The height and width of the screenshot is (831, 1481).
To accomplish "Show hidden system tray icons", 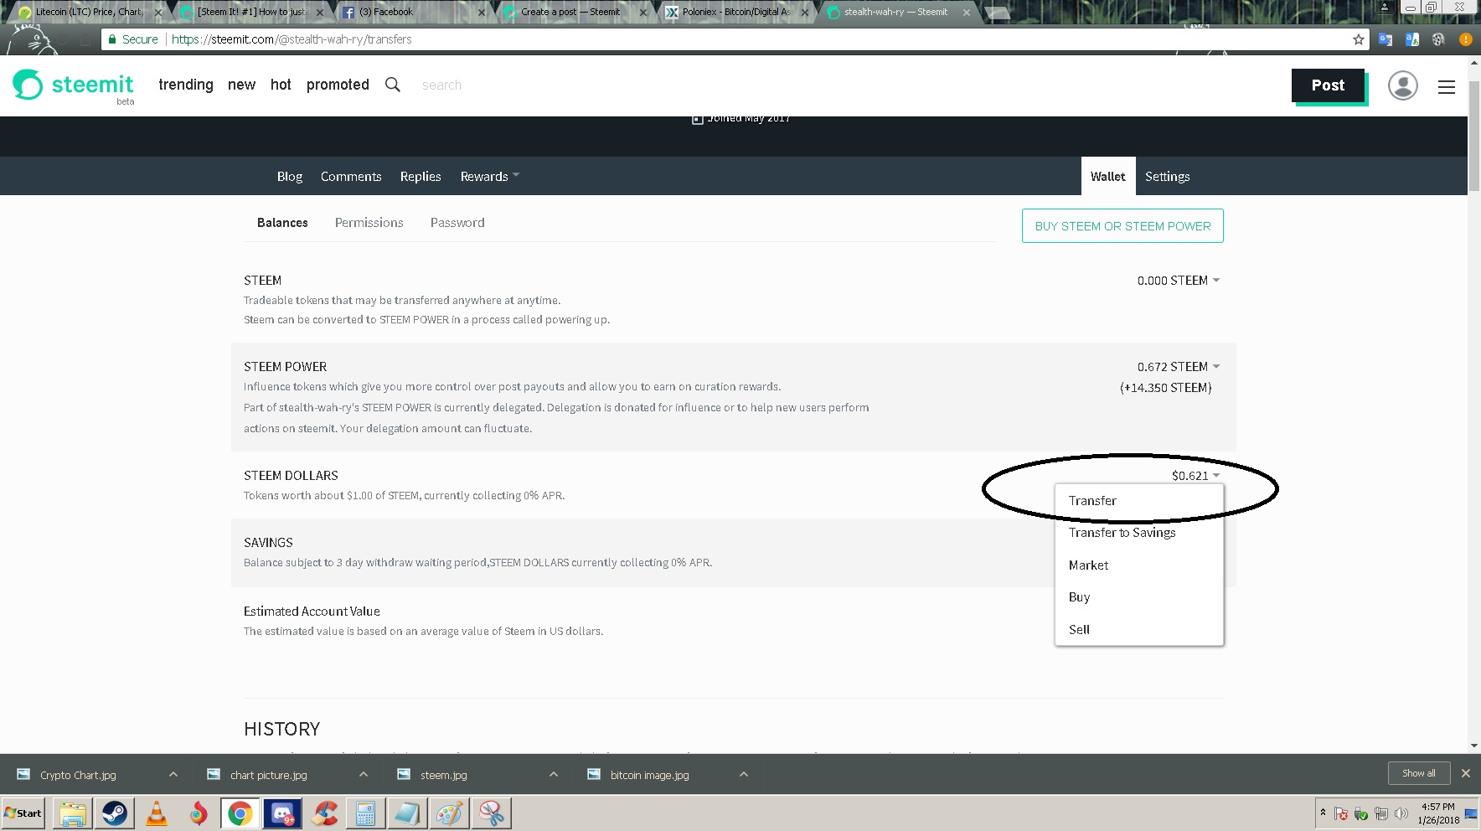I will point(1323,813).
